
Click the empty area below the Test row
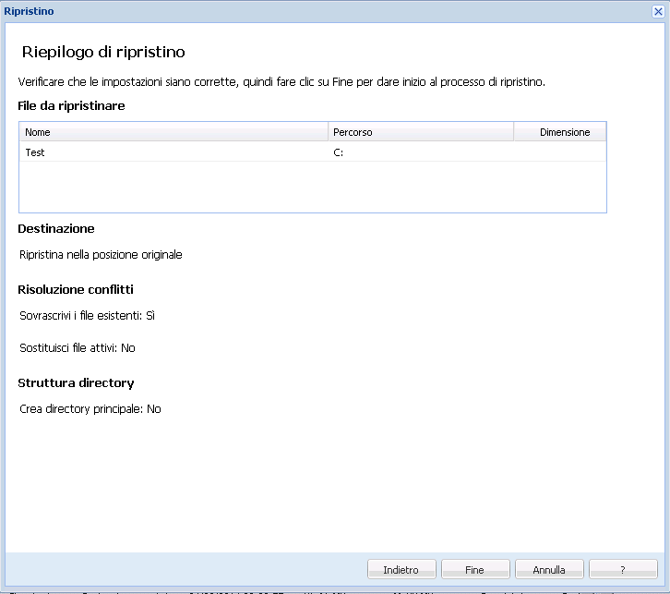pyautogui.click(x=312, y=187)
